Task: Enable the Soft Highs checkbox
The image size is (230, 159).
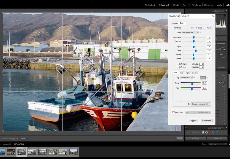Action: point(178,64)
